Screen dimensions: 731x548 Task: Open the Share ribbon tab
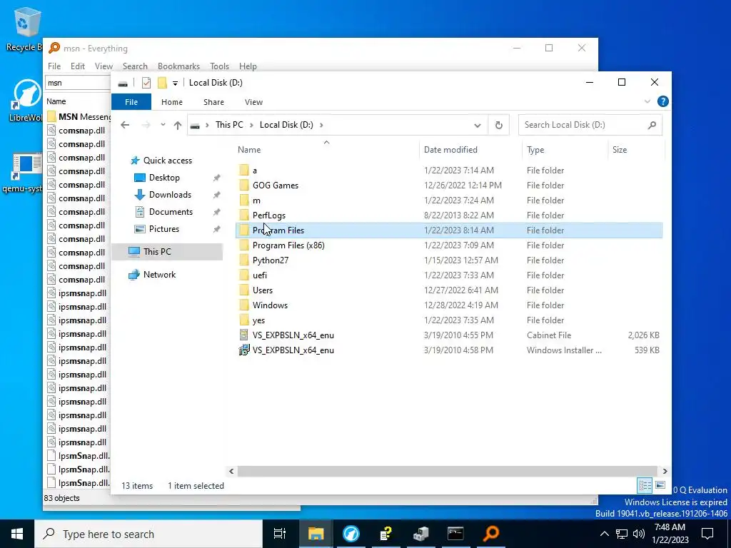[x=213, y=102]
